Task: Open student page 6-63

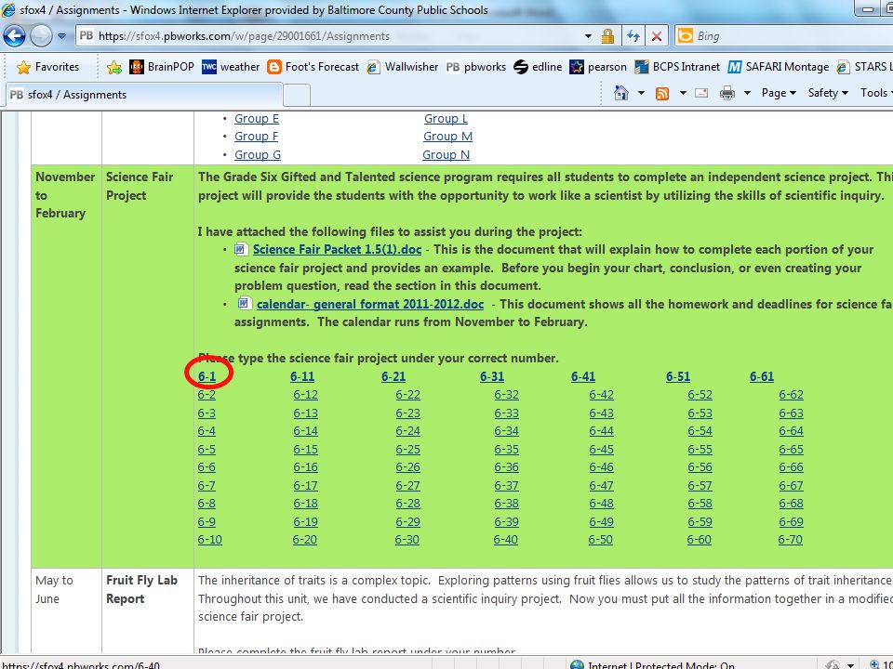Action: point(791,413)
